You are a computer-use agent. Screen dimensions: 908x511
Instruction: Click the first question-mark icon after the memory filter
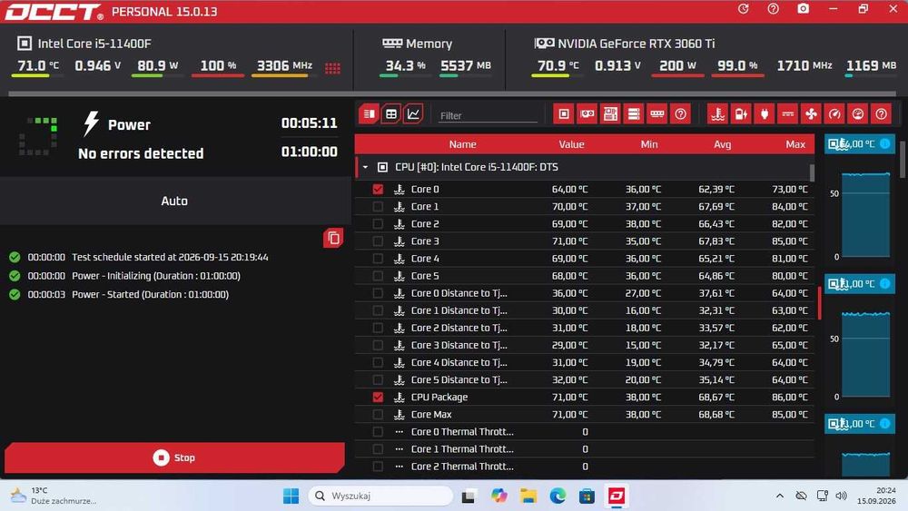click(x=680, y=114)
